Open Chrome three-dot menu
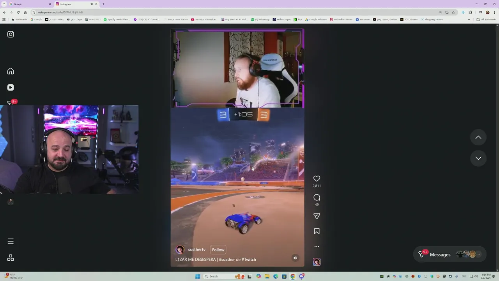 click(x=494, y=12)
